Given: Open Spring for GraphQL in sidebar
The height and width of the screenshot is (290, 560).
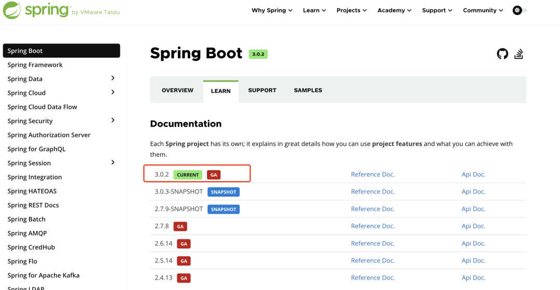Looking at the screenshot, I should click(x=36, y=149).
